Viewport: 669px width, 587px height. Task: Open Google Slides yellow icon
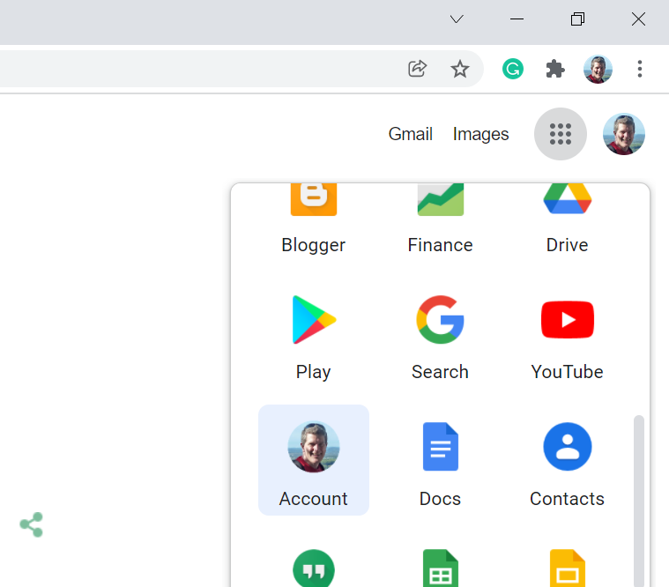[x=567, y=568]
